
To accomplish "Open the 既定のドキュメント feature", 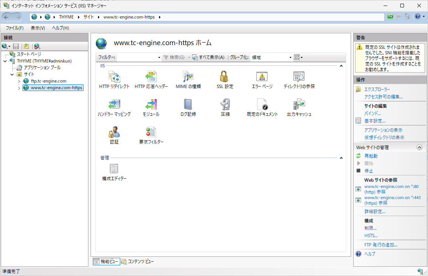I will click(262, 108).
